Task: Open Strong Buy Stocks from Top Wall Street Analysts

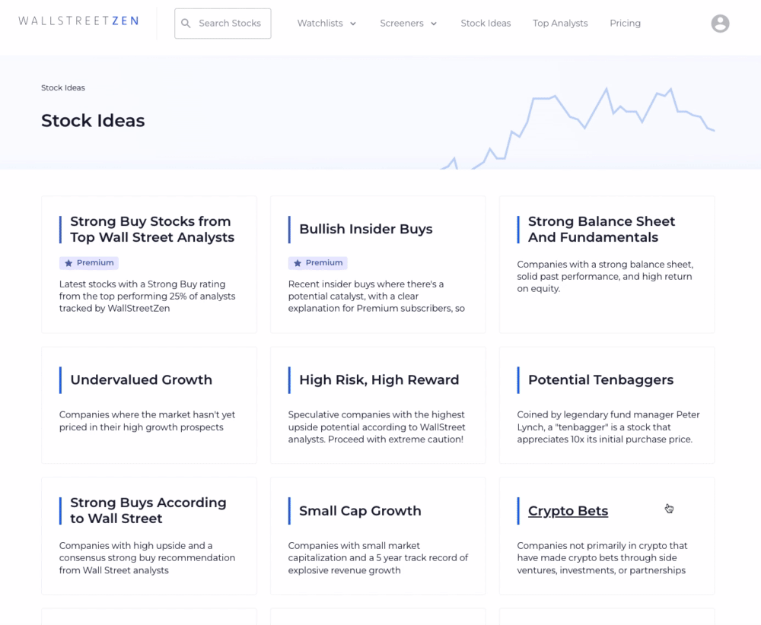Action: point(152,230)
